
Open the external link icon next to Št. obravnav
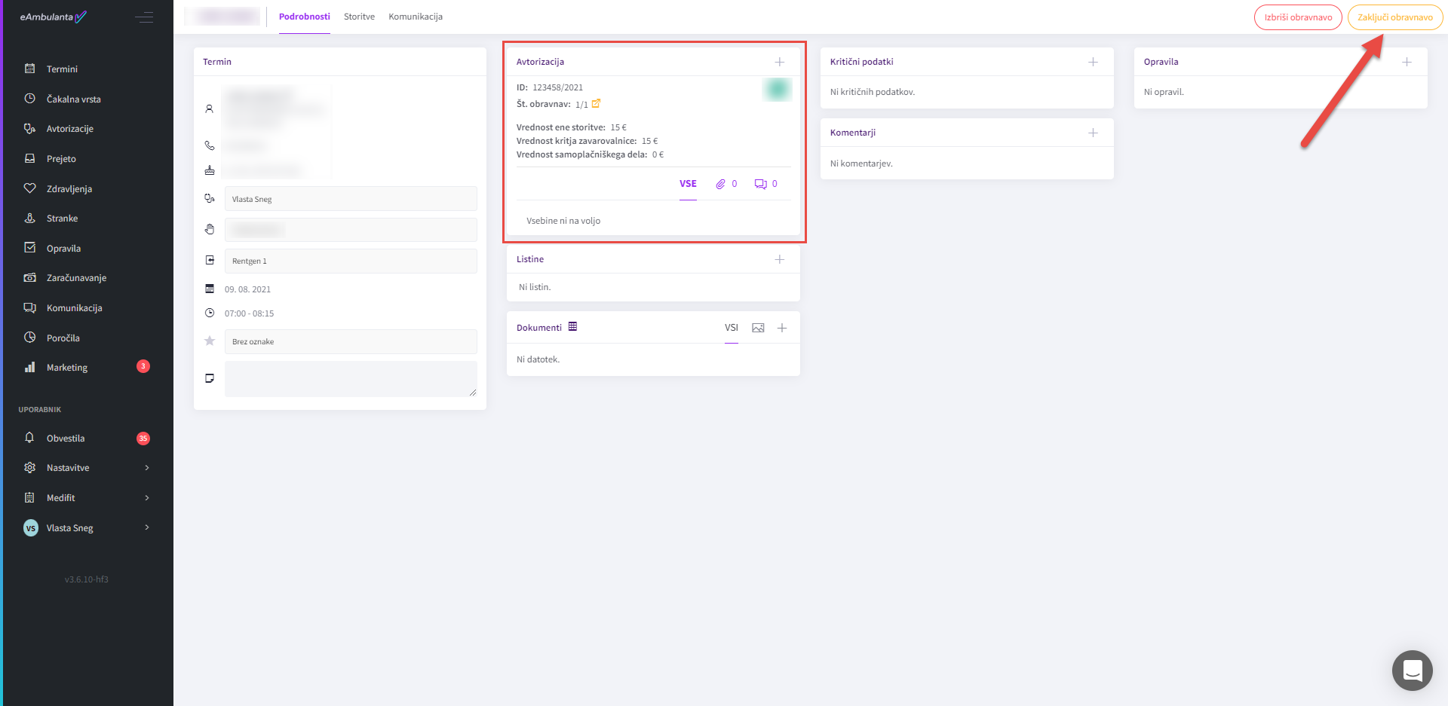pyautogui.click(x=596, y=104)
